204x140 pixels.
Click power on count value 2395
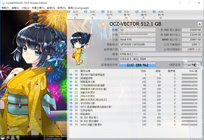[192, 44]
